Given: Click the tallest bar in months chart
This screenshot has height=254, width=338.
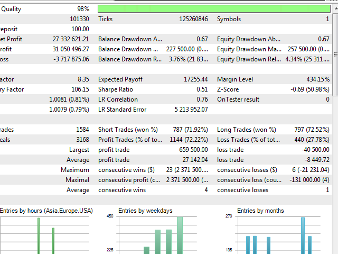Looking at the screenshot, I should point(303,235).
